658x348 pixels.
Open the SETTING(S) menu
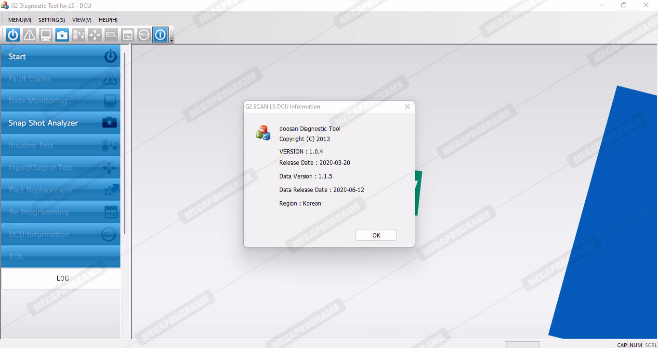click(x=52, y=20)
